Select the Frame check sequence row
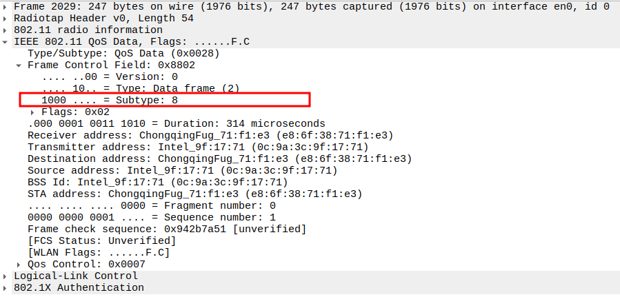Screen dimensions: 620x297 [x=167, y=229]
